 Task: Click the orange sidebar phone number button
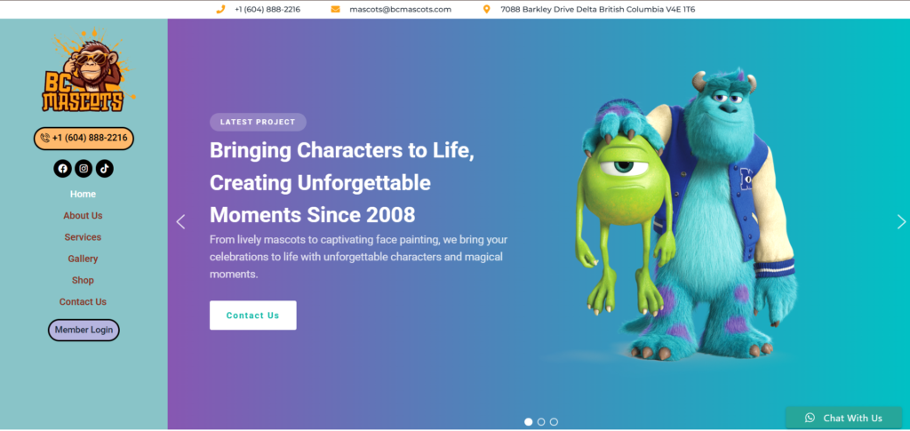pyautogui.click(x=84, y=138)
